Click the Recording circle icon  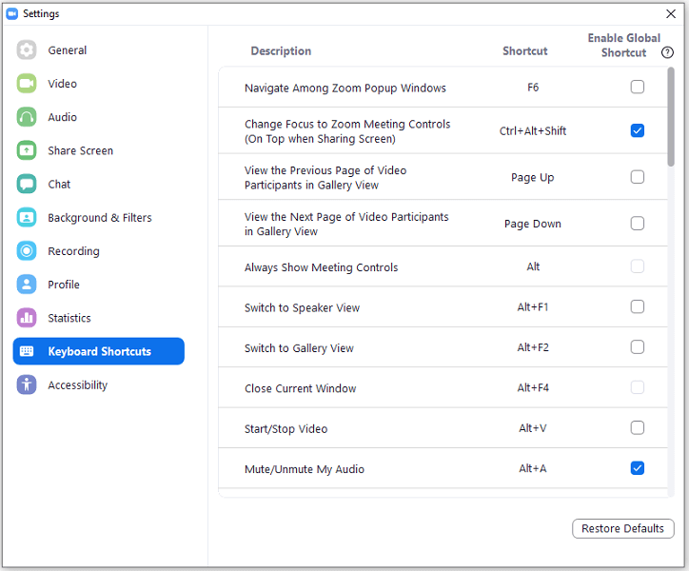tap(27, 251)
